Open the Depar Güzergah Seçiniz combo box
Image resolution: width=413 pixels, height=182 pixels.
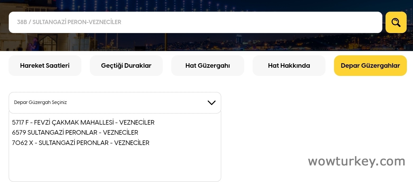[x=115, y=103]
